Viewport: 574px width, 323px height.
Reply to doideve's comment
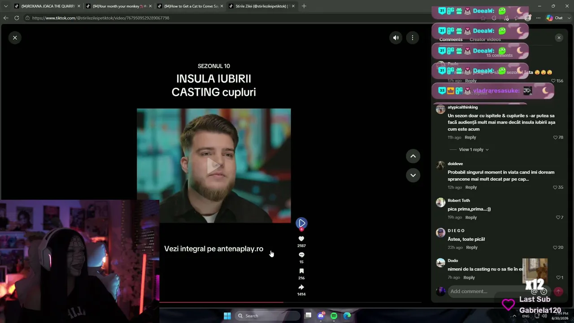pos(471,187)
